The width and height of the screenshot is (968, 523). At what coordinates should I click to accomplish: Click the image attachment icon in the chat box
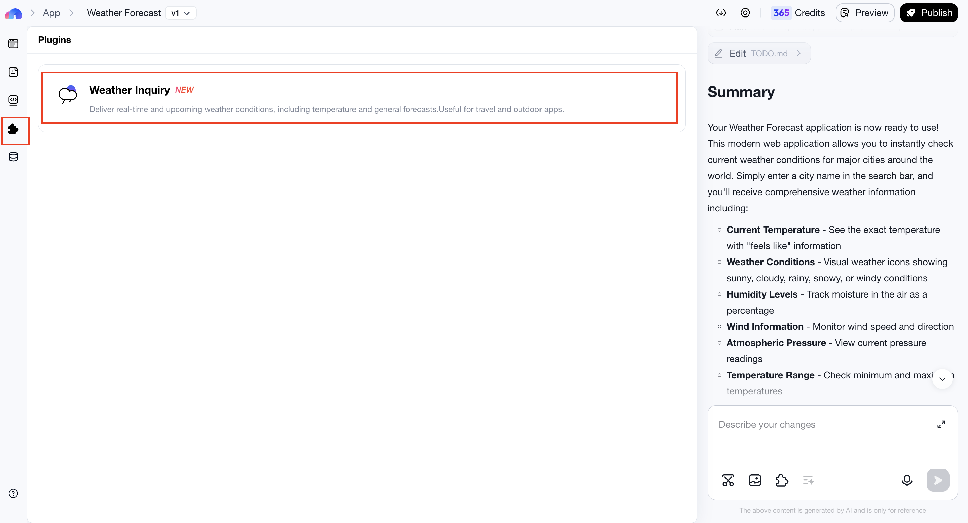[754, 480]
